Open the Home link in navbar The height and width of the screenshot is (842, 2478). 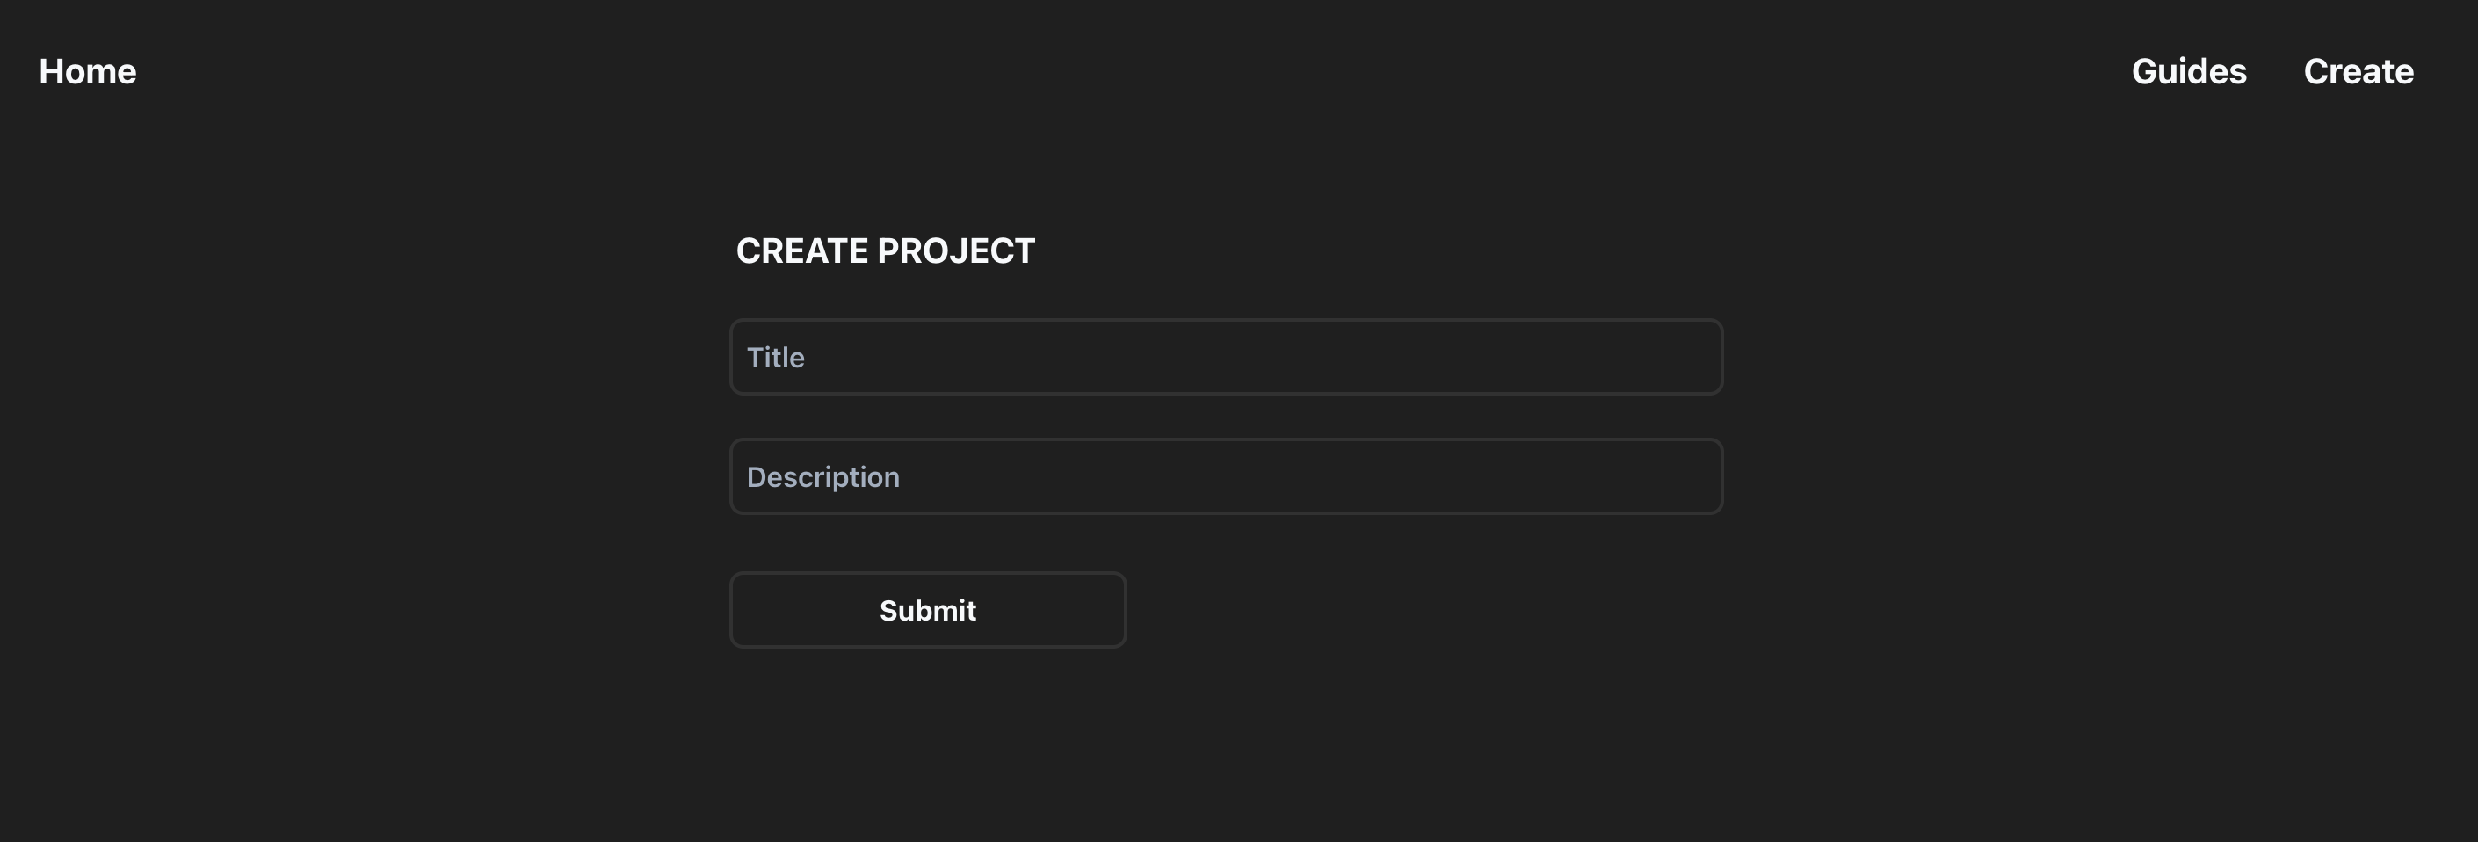(88, 71)
